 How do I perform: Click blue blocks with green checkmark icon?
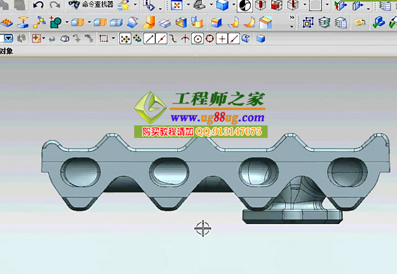click(379, 22)
